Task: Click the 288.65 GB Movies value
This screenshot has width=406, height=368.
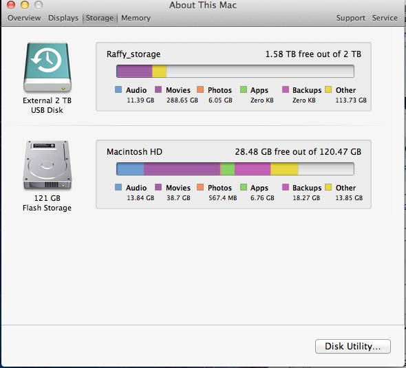Action: click(x=182, y=100)
